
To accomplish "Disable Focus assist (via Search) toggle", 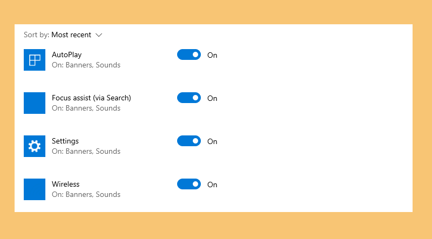I will click(x=188, y=98).
